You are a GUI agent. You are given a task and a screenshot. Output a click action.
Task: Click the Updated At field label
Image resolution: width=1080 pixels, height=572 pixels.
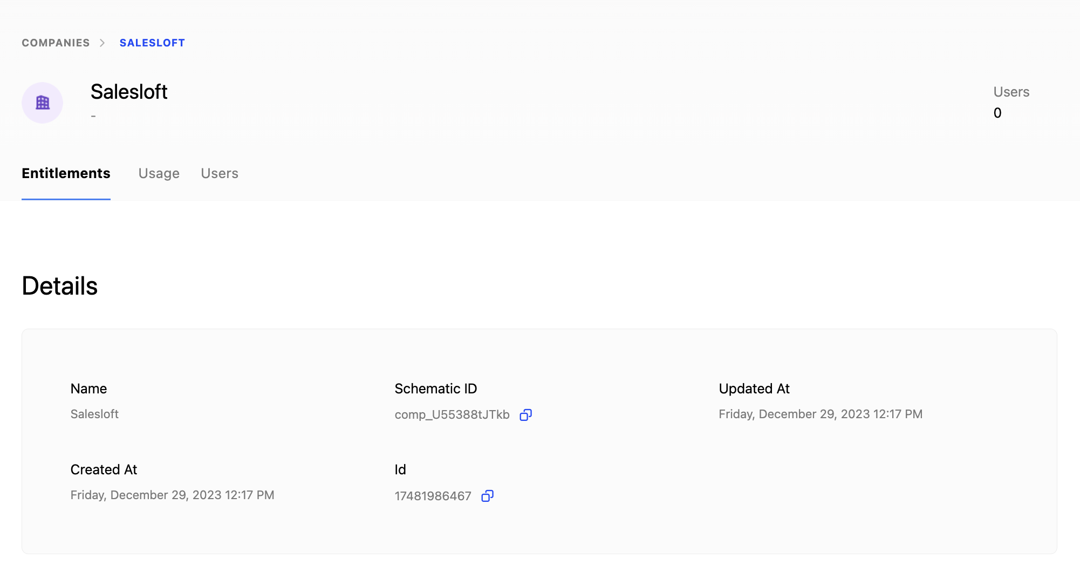pos(754,389)
